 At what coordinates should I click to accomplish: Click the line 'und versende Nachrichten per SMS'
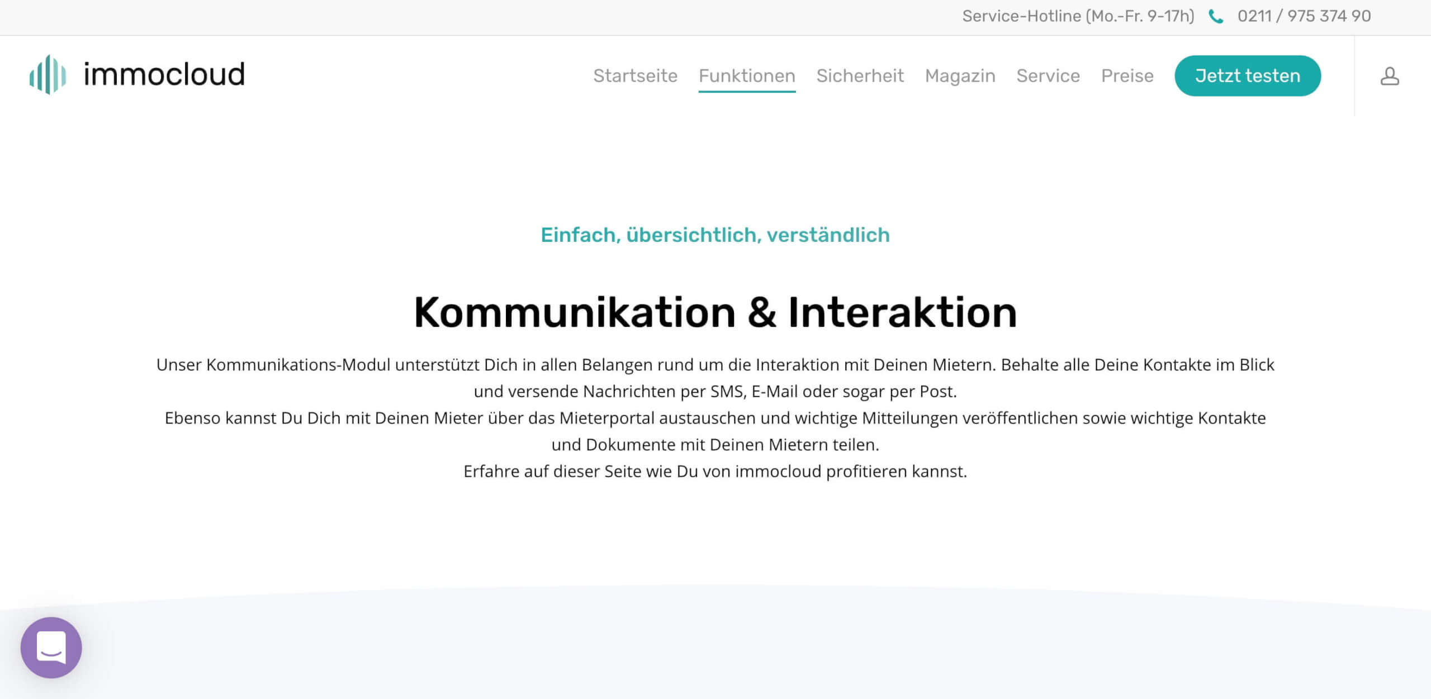click(715, 391)
